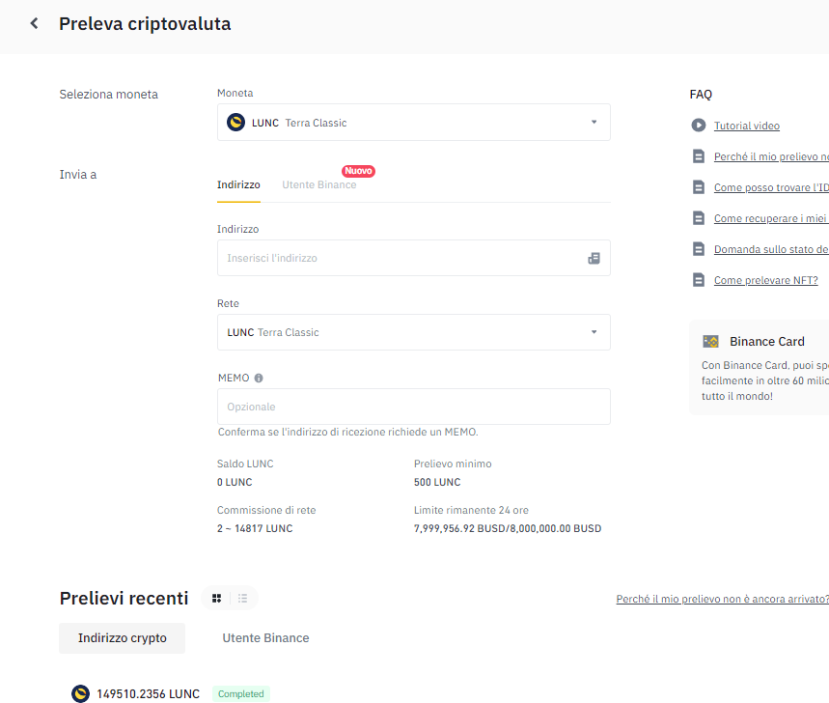Screen dimensions: 829x703
Task: Switch recent withdrawals to grid view
Action: click(x=216, y=599)
